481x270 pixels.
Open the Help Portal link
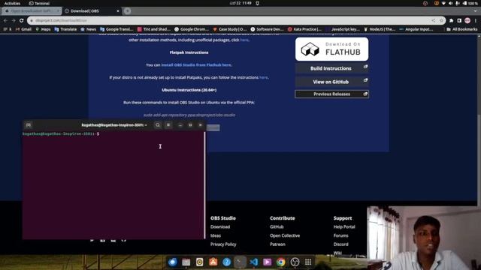tap(344, 226)
